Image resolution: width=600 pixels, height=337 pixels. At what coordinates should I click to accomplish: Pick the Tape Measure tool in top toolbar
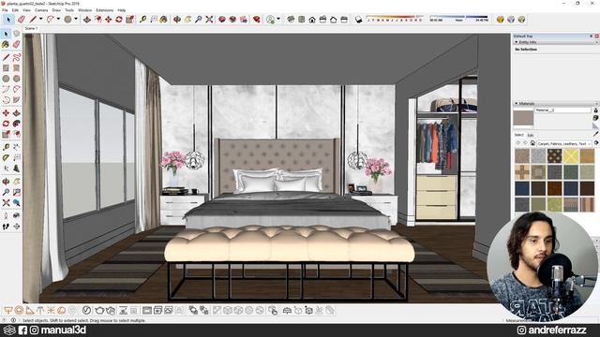[142, 19]
